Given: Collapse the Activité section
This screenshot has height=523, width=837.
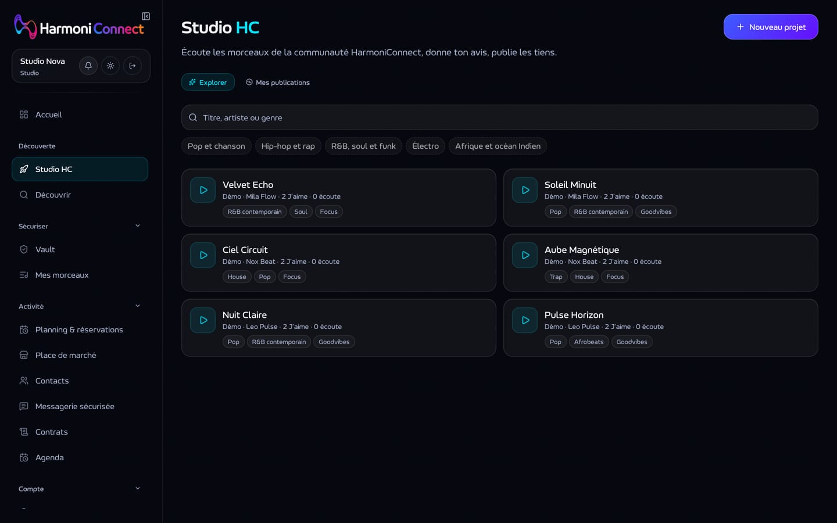Looking at the screenshot, I should point(138,306).
